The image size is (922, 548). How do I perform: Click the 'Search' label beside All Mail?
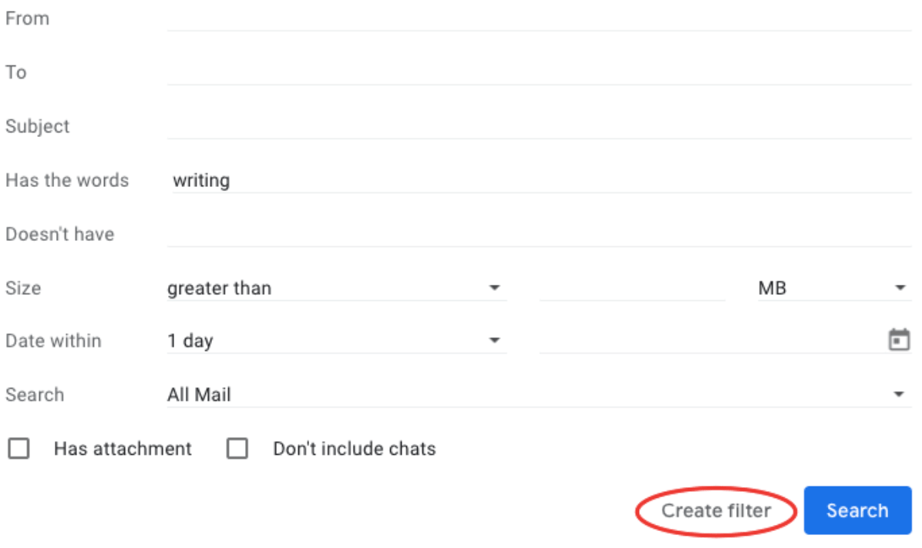point(35,395)
